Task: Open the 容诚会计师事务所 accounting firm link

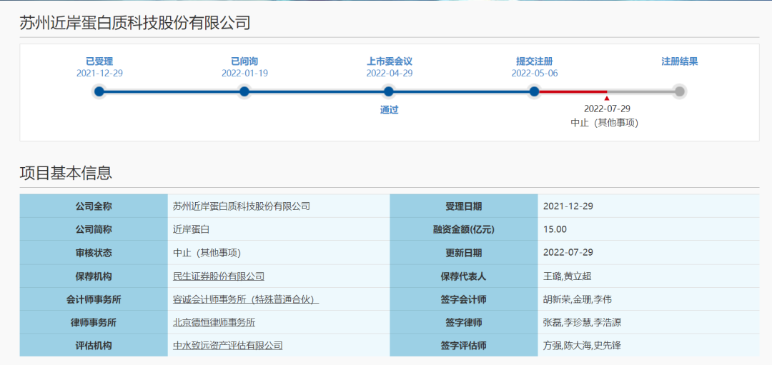Action: pyautogui.click(x=246, y=299)
